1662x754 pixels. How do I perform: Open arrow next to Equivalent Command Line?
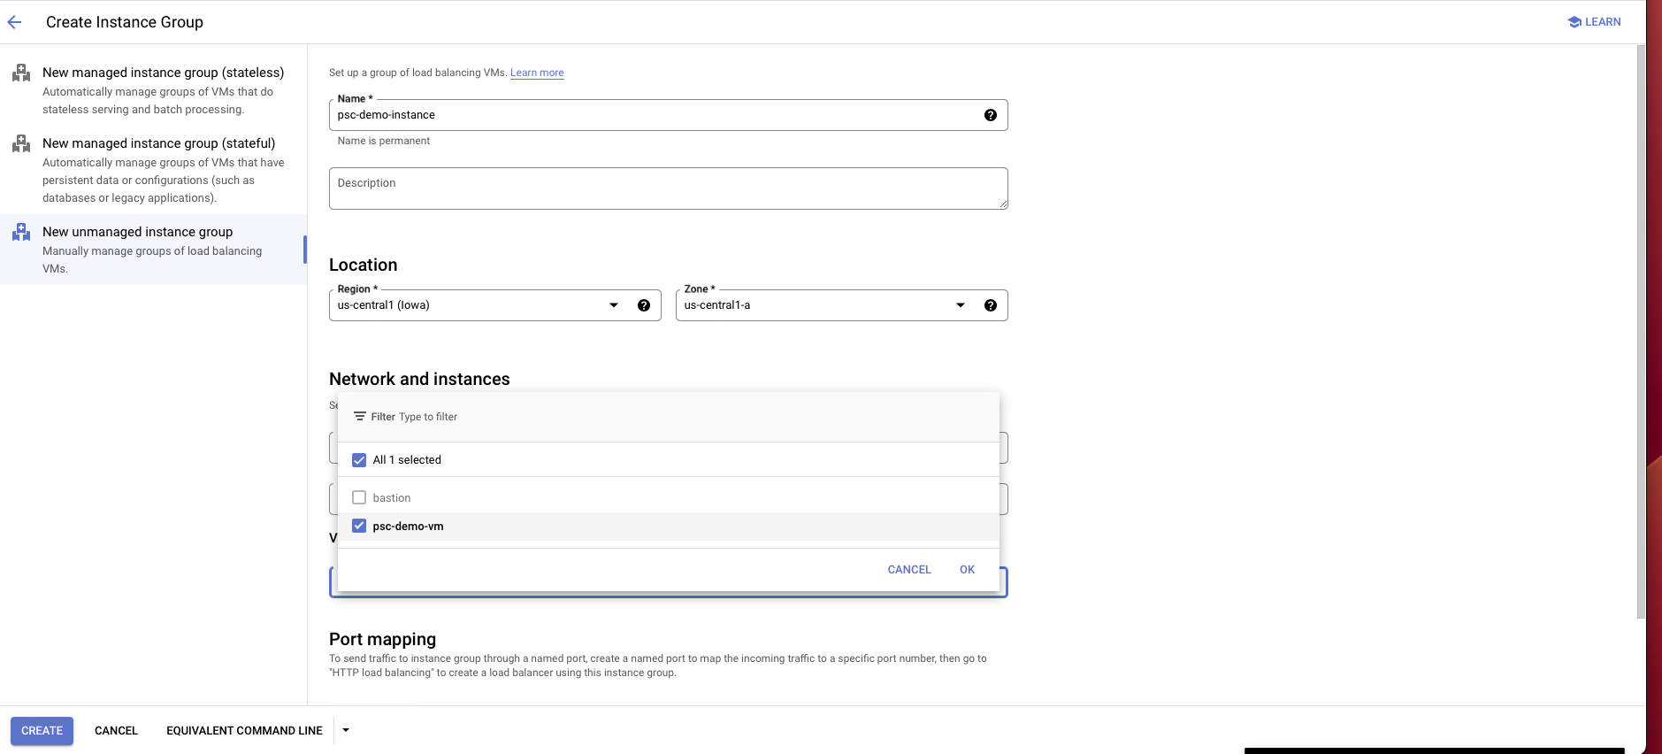[346, 730]
